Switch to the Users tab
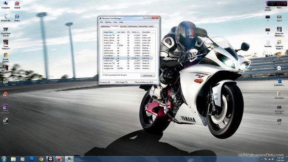 pos(151,27)
